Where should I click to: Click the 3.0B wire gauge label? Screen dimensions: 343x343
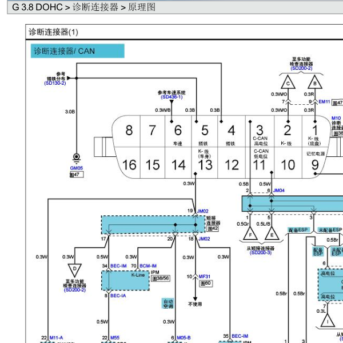coord(70,112)
